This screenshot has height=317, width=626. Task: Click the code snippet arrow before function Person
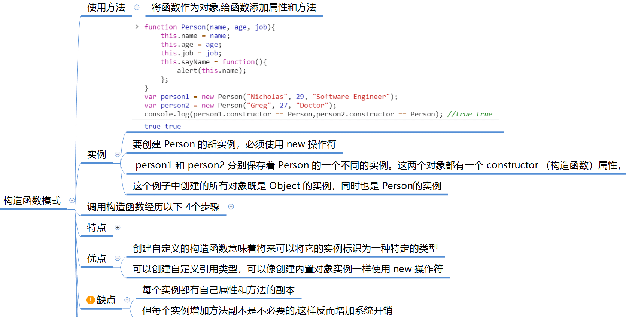point(137,27)
